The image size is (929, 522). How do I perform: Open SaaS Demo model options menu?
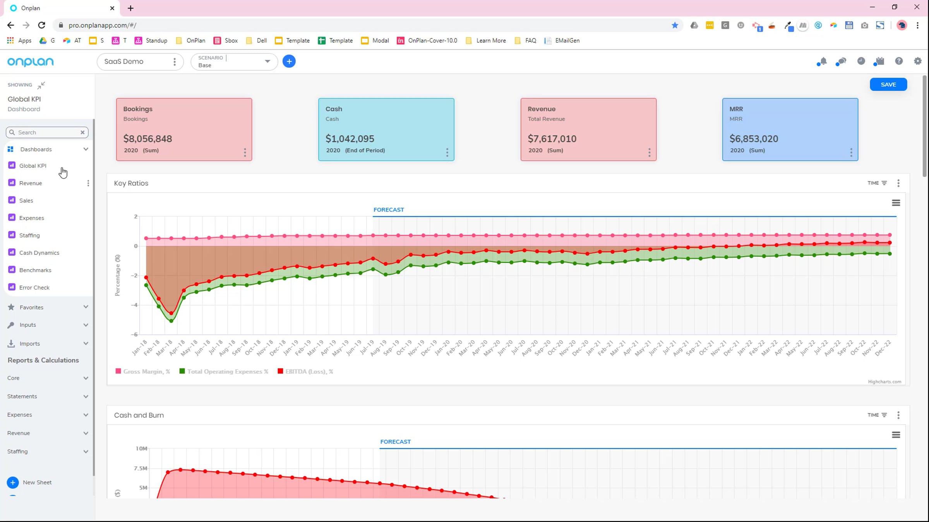[175, 62]
